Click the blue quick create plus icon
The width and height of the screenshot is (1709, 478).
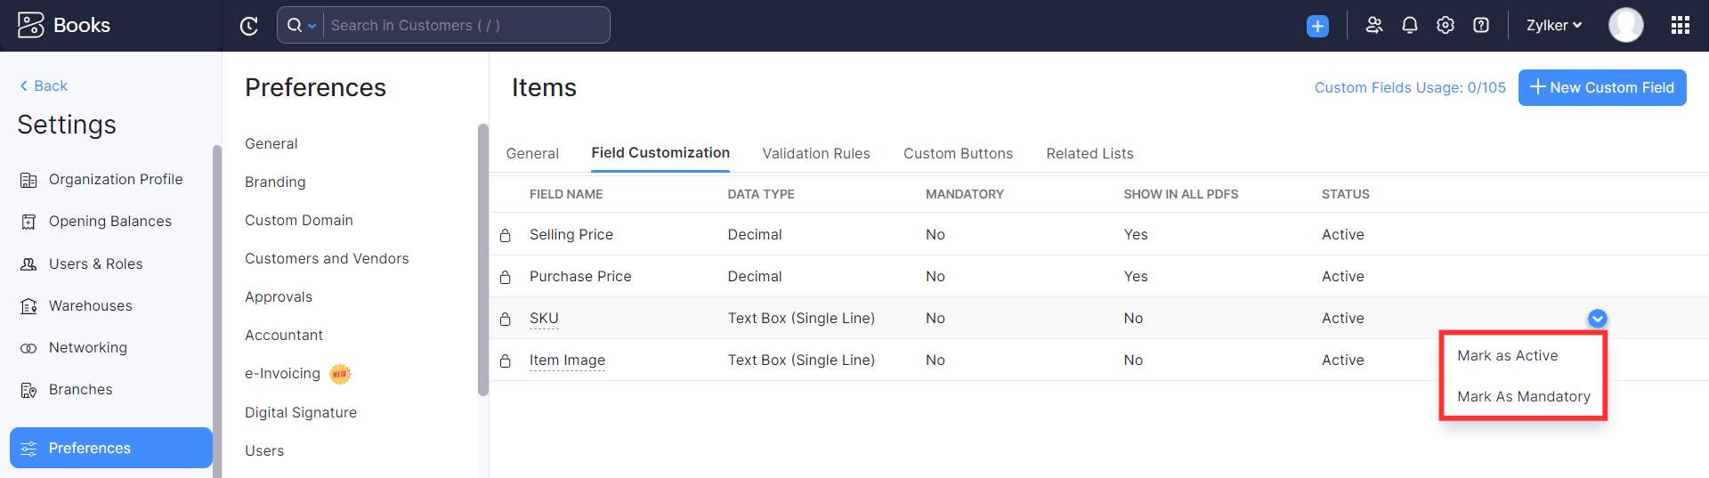[1317, 26]
